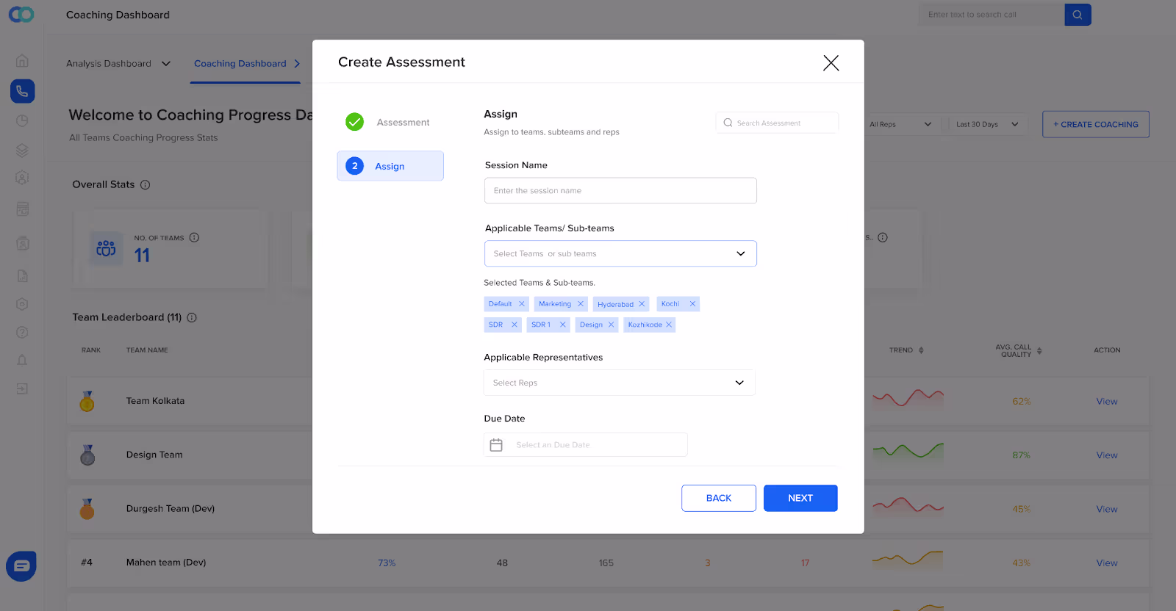Click the info icon beside Team Leaderboard
The height and width of the screenshot is (611, 1176).
click(x=192, y=318)
